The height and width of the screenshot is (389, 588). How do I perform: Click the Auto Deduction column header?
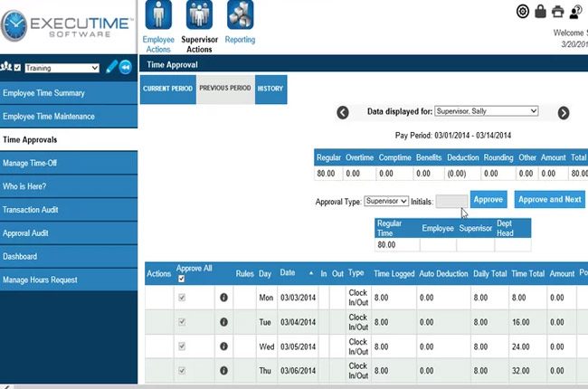(x=443, y=274)
